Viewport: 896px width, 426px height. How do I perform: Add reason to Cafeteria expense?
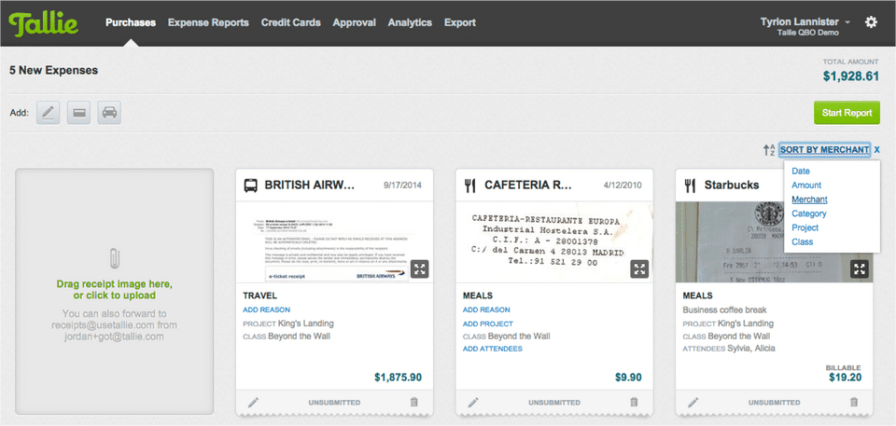pyautogui.click(x=486, y=309)
